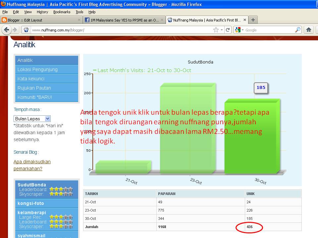Click the Blogger favicon on the first tab
Screen dimensions: 318x238
pyautogui.click(x=4, y=20)
